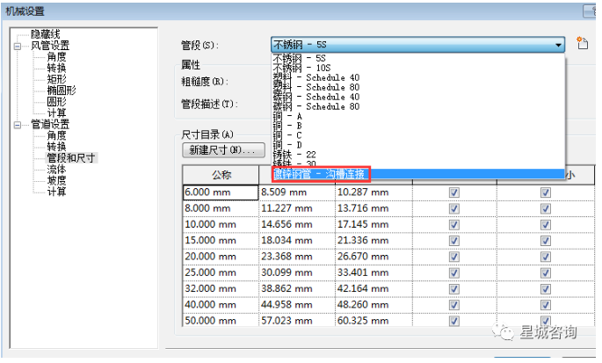602x363 pixels.
Task: Select 转换 under 风管设置
Action: [57, 68]
